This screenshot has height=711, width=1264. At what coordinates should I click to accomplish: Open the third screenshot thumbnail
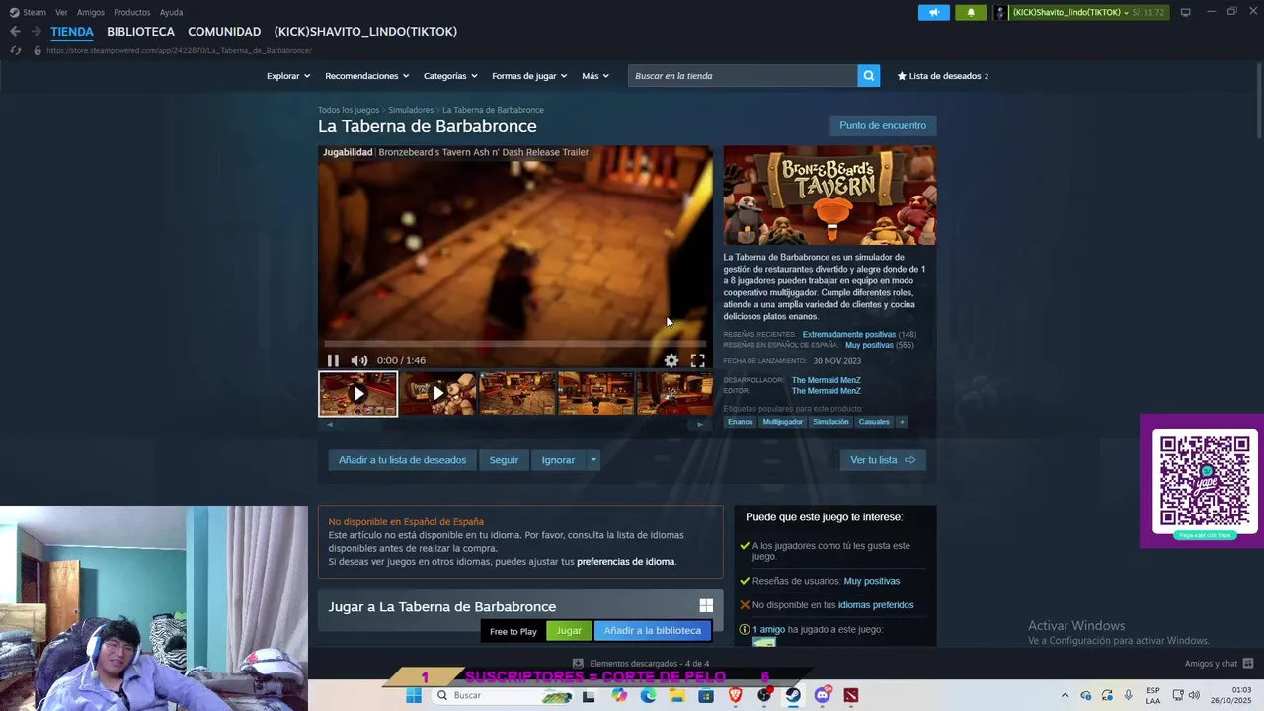[516, 393]
